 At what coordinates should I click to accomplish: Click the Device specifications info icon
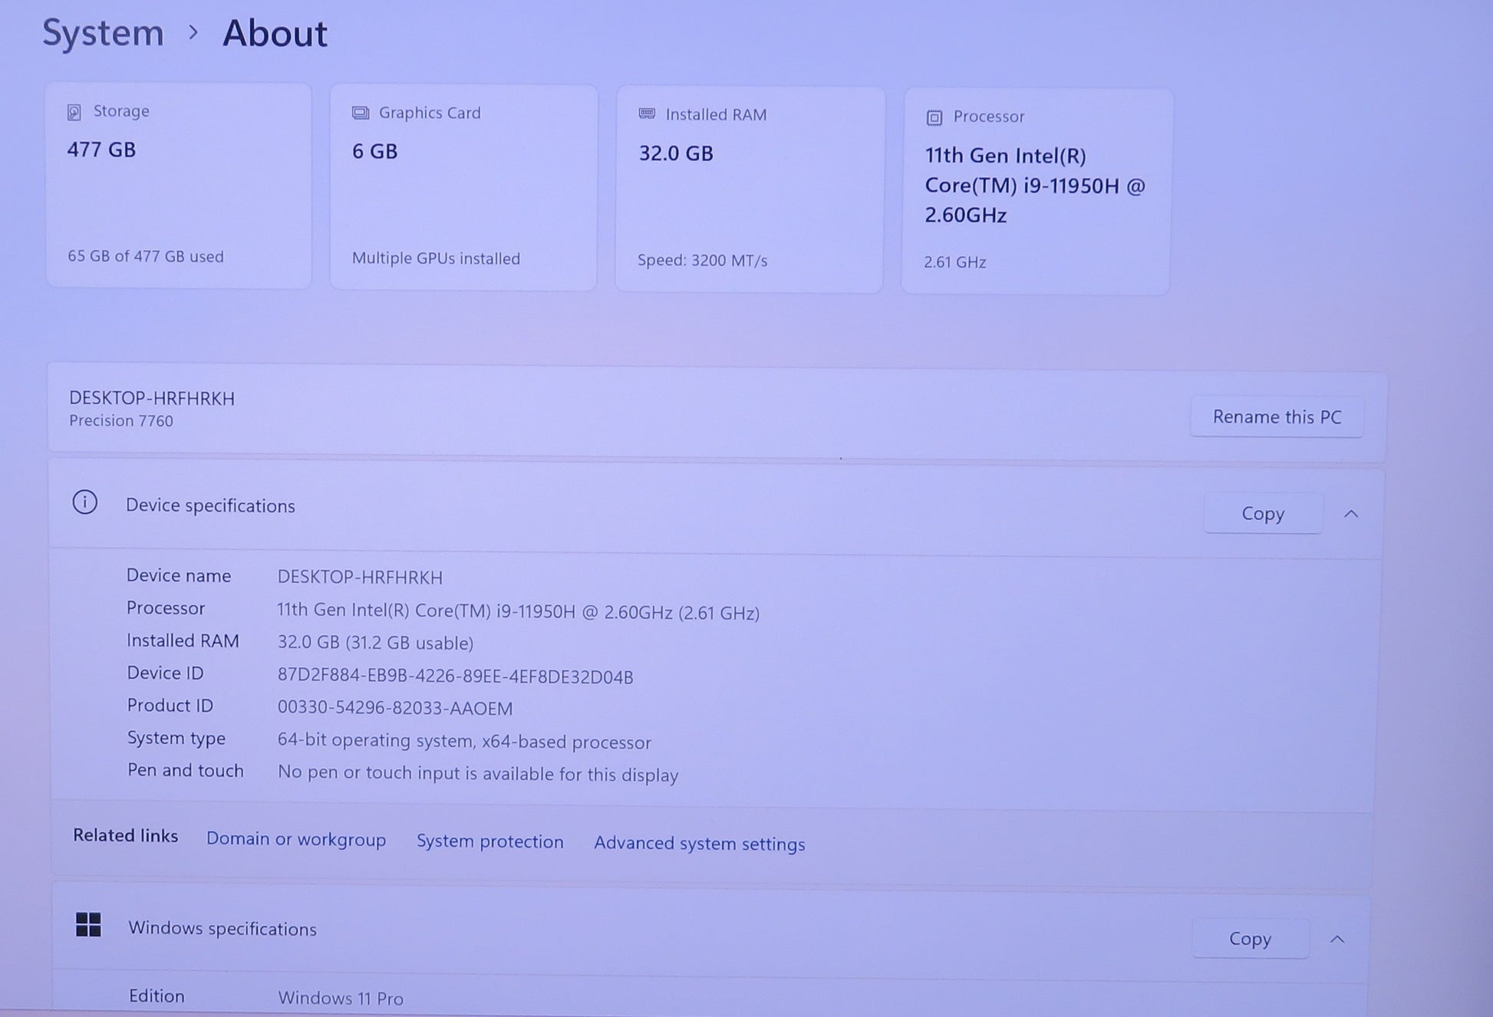(84, 503)
